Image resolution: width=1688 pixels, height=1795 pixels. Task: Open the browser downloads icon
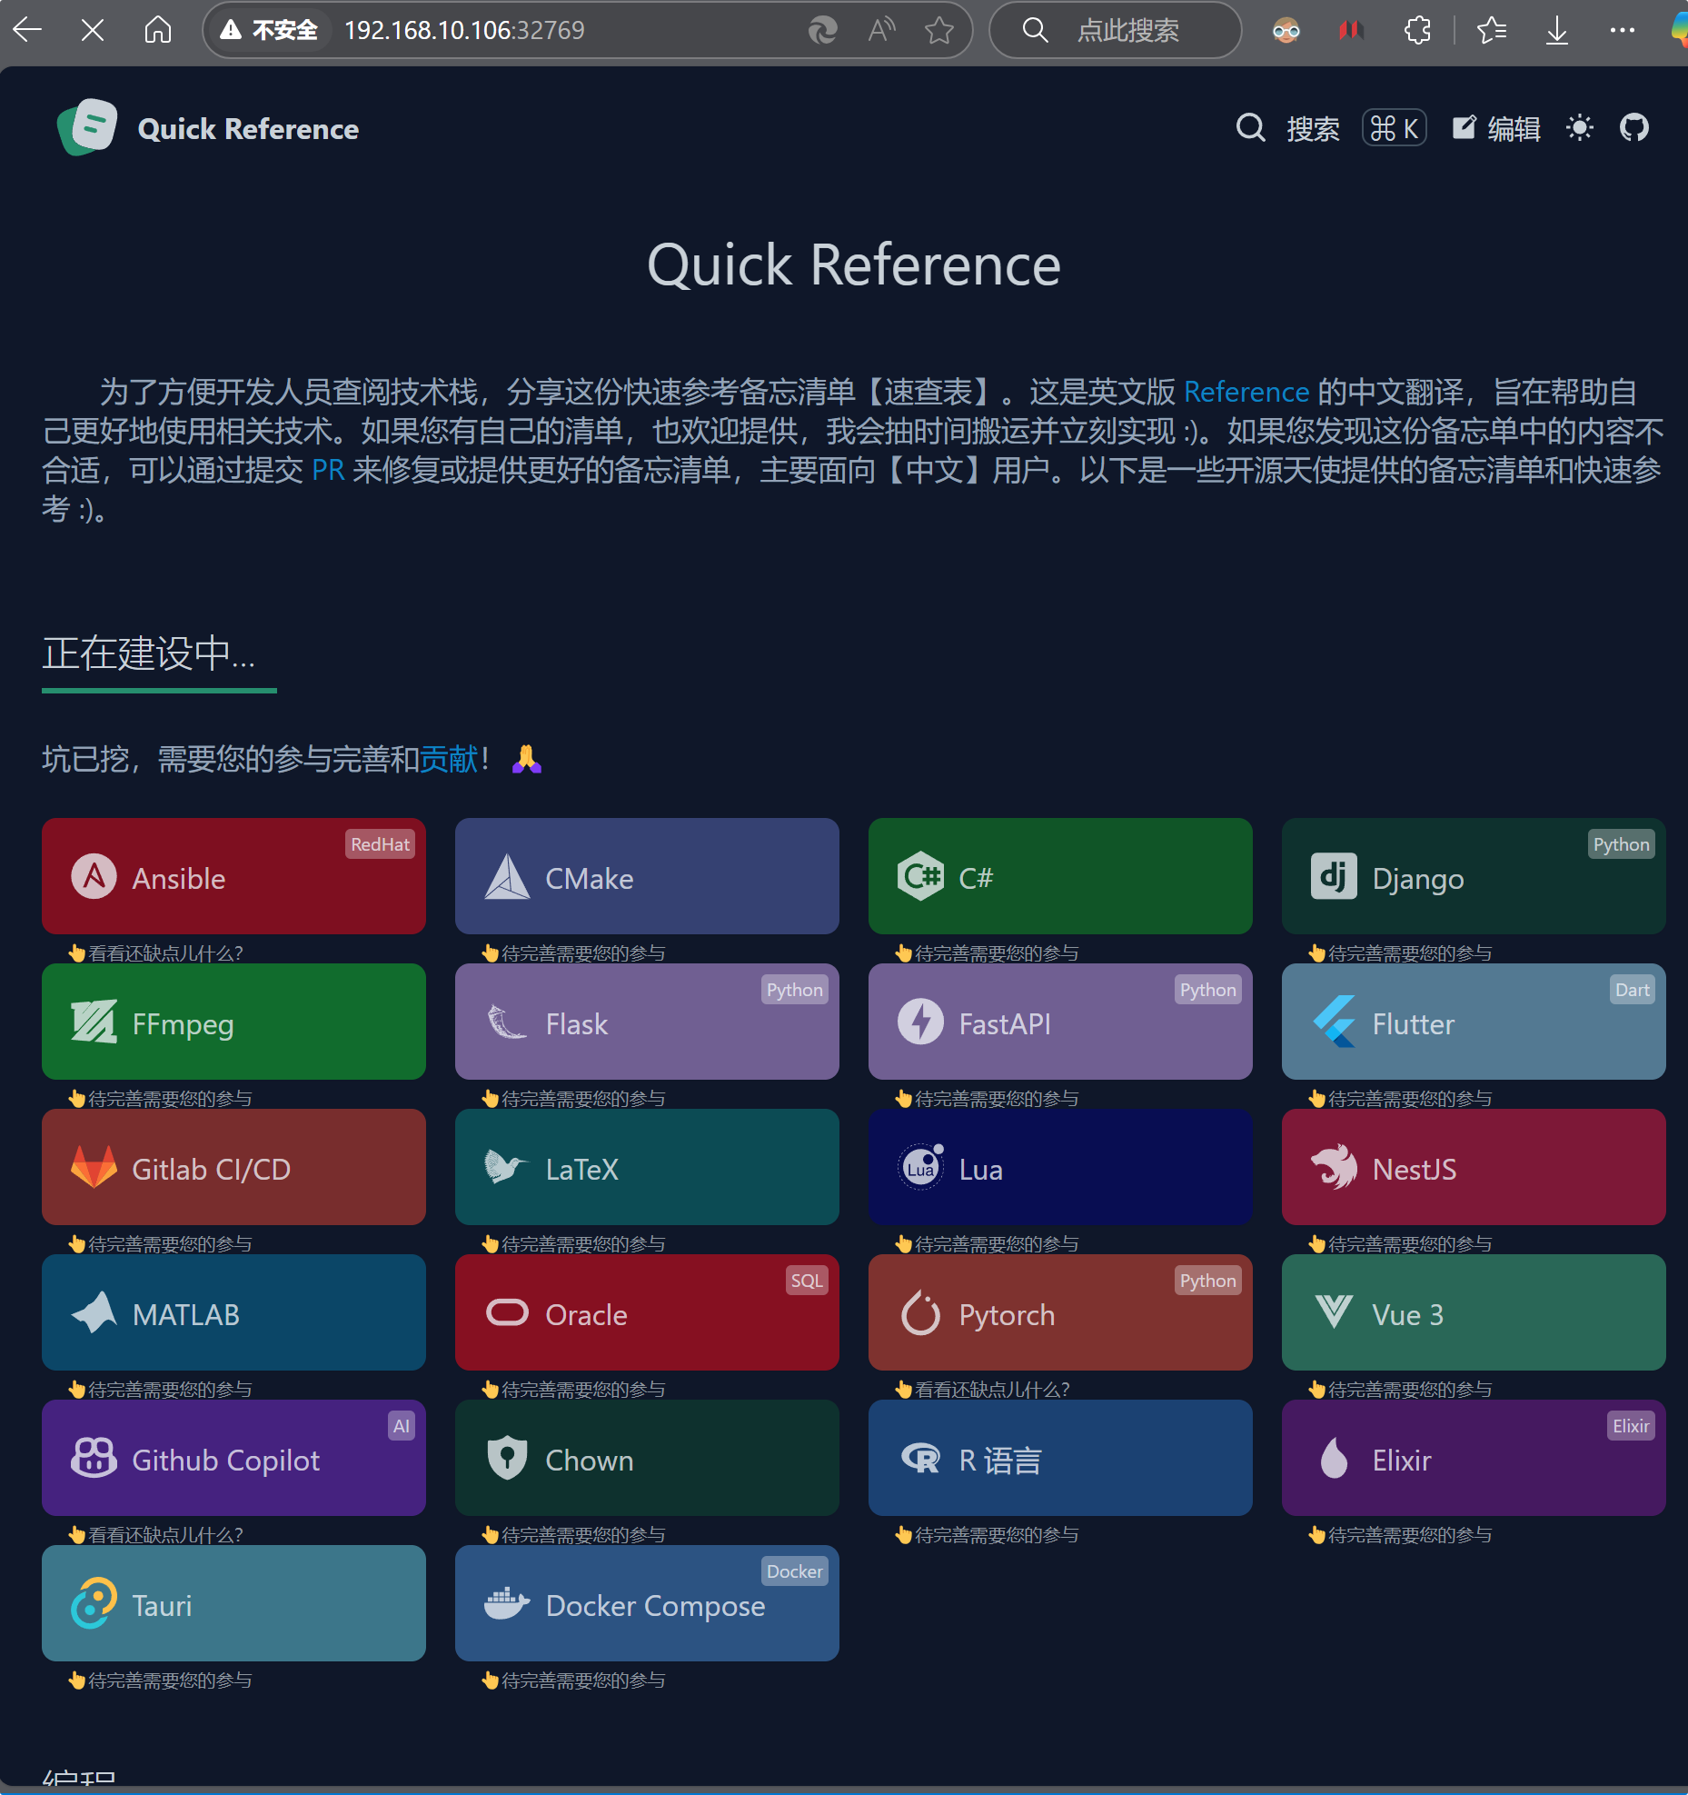click(x=1557, y=30)
